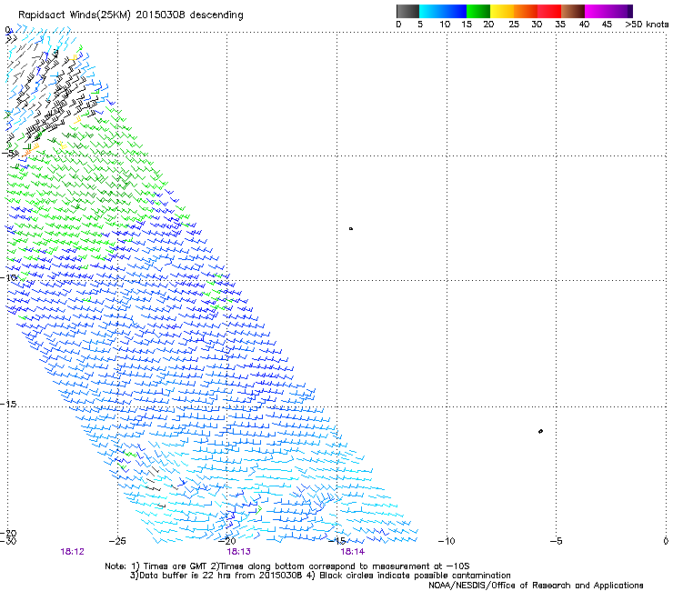
Task: Click the 'NOAA/NESDIS/Office of Research and Applications' credit
Action: [536, 586]
